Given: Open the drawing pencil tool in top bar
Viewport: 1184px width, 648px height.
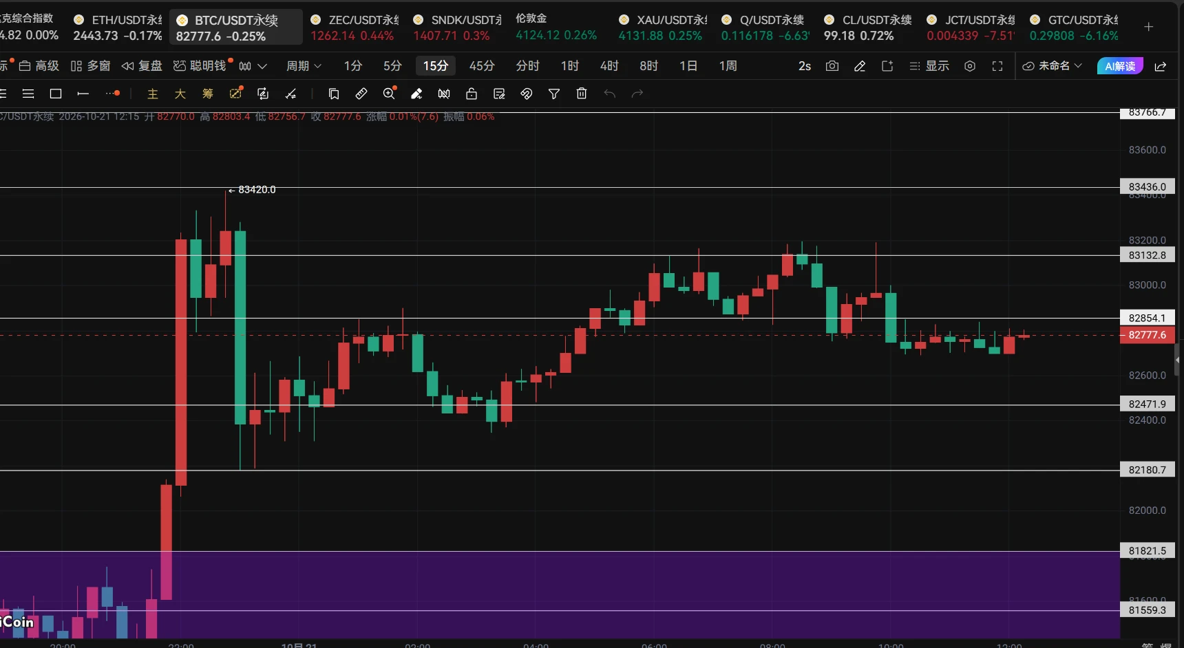Looking at the screenshot, I should (860, 66).
